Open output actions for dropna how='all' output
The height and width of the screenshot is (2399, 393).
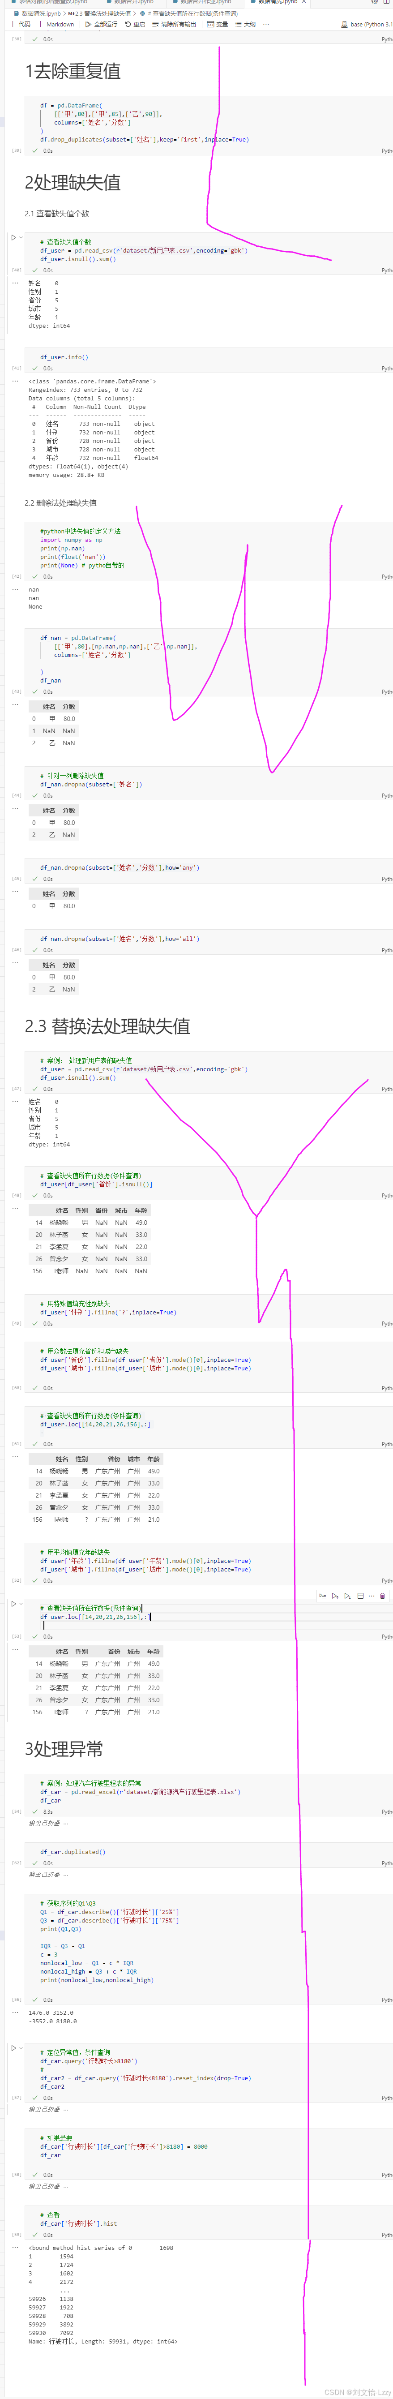point(15,963)
